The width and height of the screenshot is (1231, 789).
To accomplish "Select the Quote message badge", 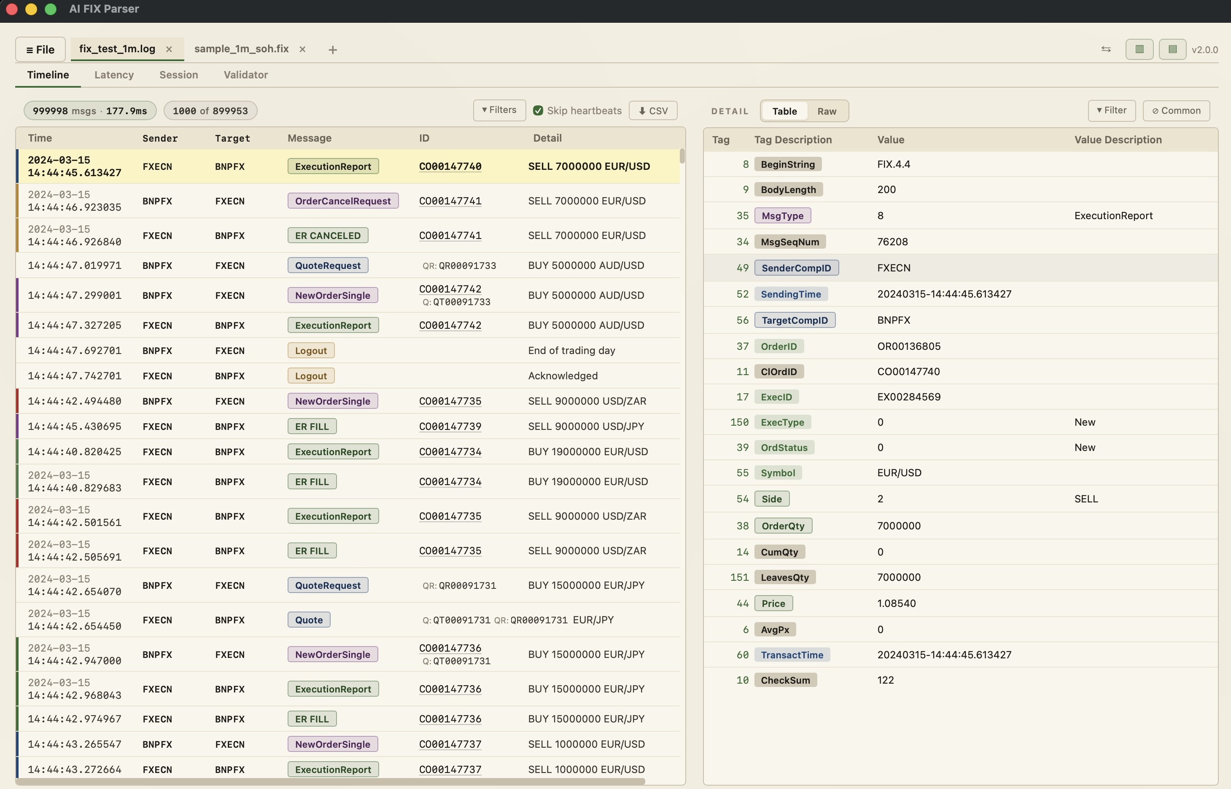I will pyautogui.click(x=309, y=620).
